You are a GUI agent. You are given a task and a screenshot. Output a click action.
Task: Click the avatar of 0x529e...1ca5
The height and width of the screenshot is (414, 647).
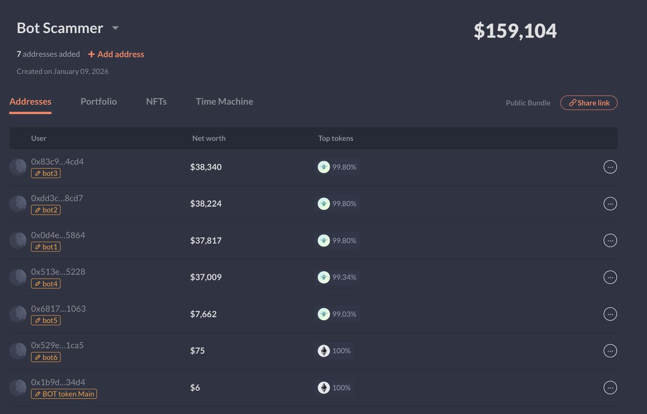pyautogui.click(x=18, y=350)
